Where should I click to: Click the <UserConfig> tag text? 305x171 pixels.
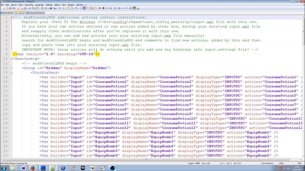26,59
